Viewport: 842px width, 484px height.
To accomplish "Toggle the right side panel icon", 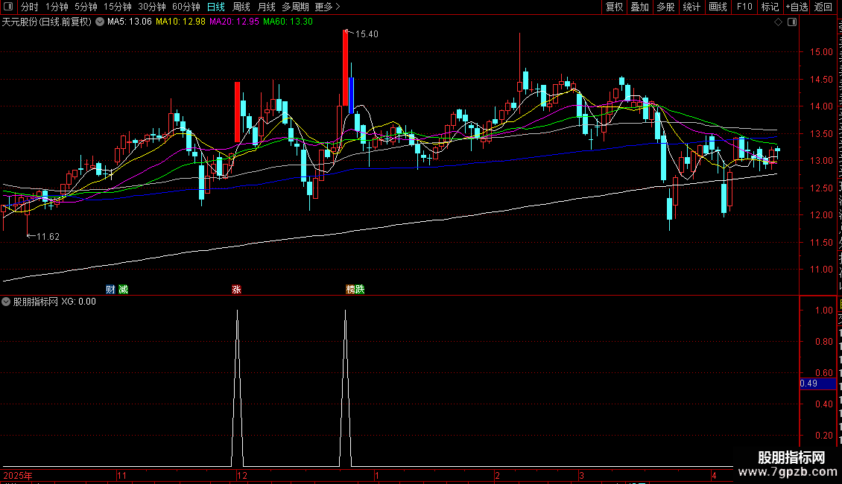I will click(x=792, y=22).
